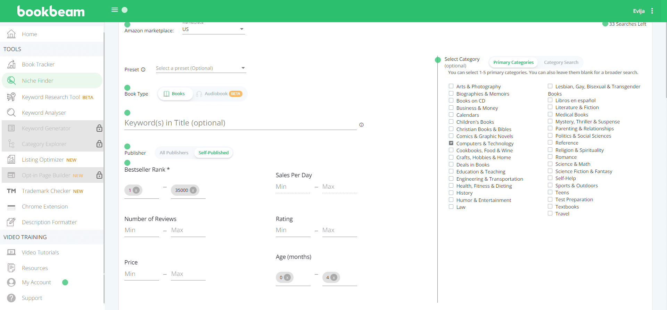Screen dimensions: 667x310
Task: Click the Keyword(s) in Title field
Action: click(240, 123)
